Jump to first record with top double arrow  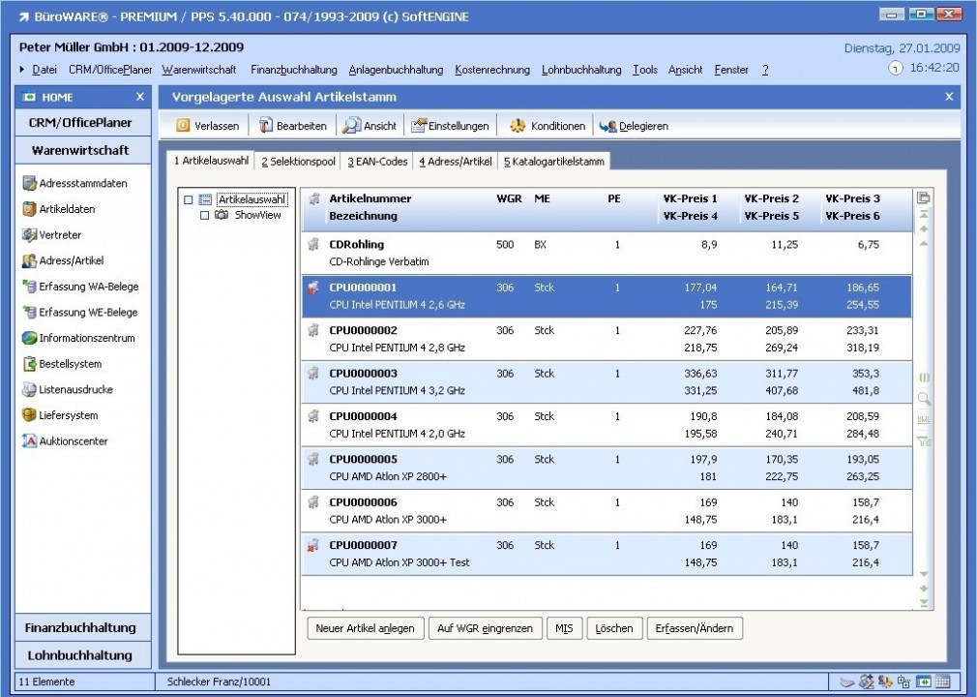[924, 214]
